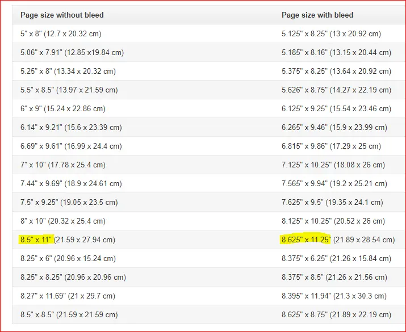Select cell 8.125" x 10.25" (20.52 x 26 cm)
Image resolution: width=406 pixels, height=332 pixels.
tap(333, 221)
